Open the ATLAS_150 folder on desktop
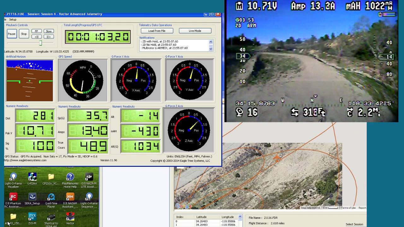This screenshot has width=404, height=227. [x=13, y=219]
